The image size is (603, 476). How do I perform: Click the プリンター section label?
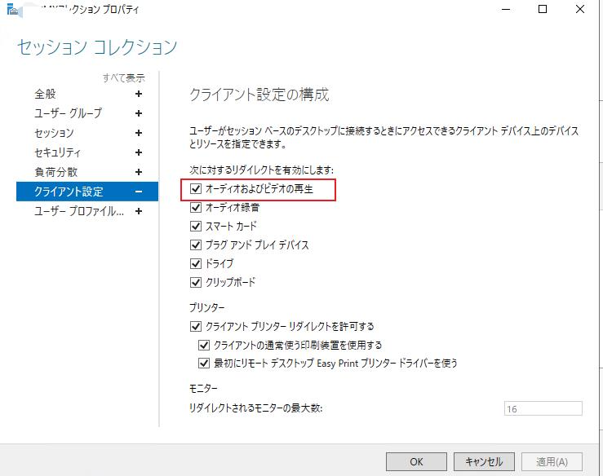point(207,308)
